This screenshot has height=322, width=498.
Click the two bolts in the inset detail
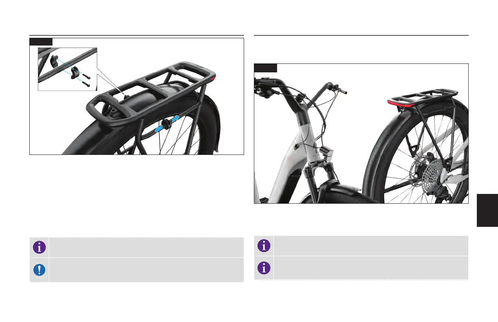click(86, 80)
